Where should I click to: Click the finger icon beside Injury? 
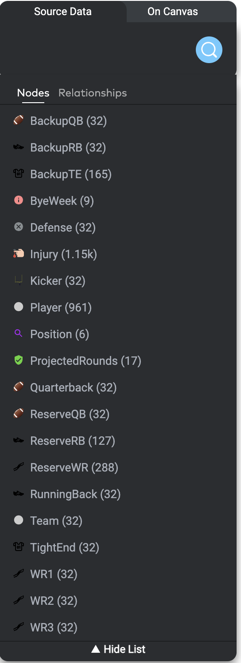pyautogui.click(x=19, y=254)
